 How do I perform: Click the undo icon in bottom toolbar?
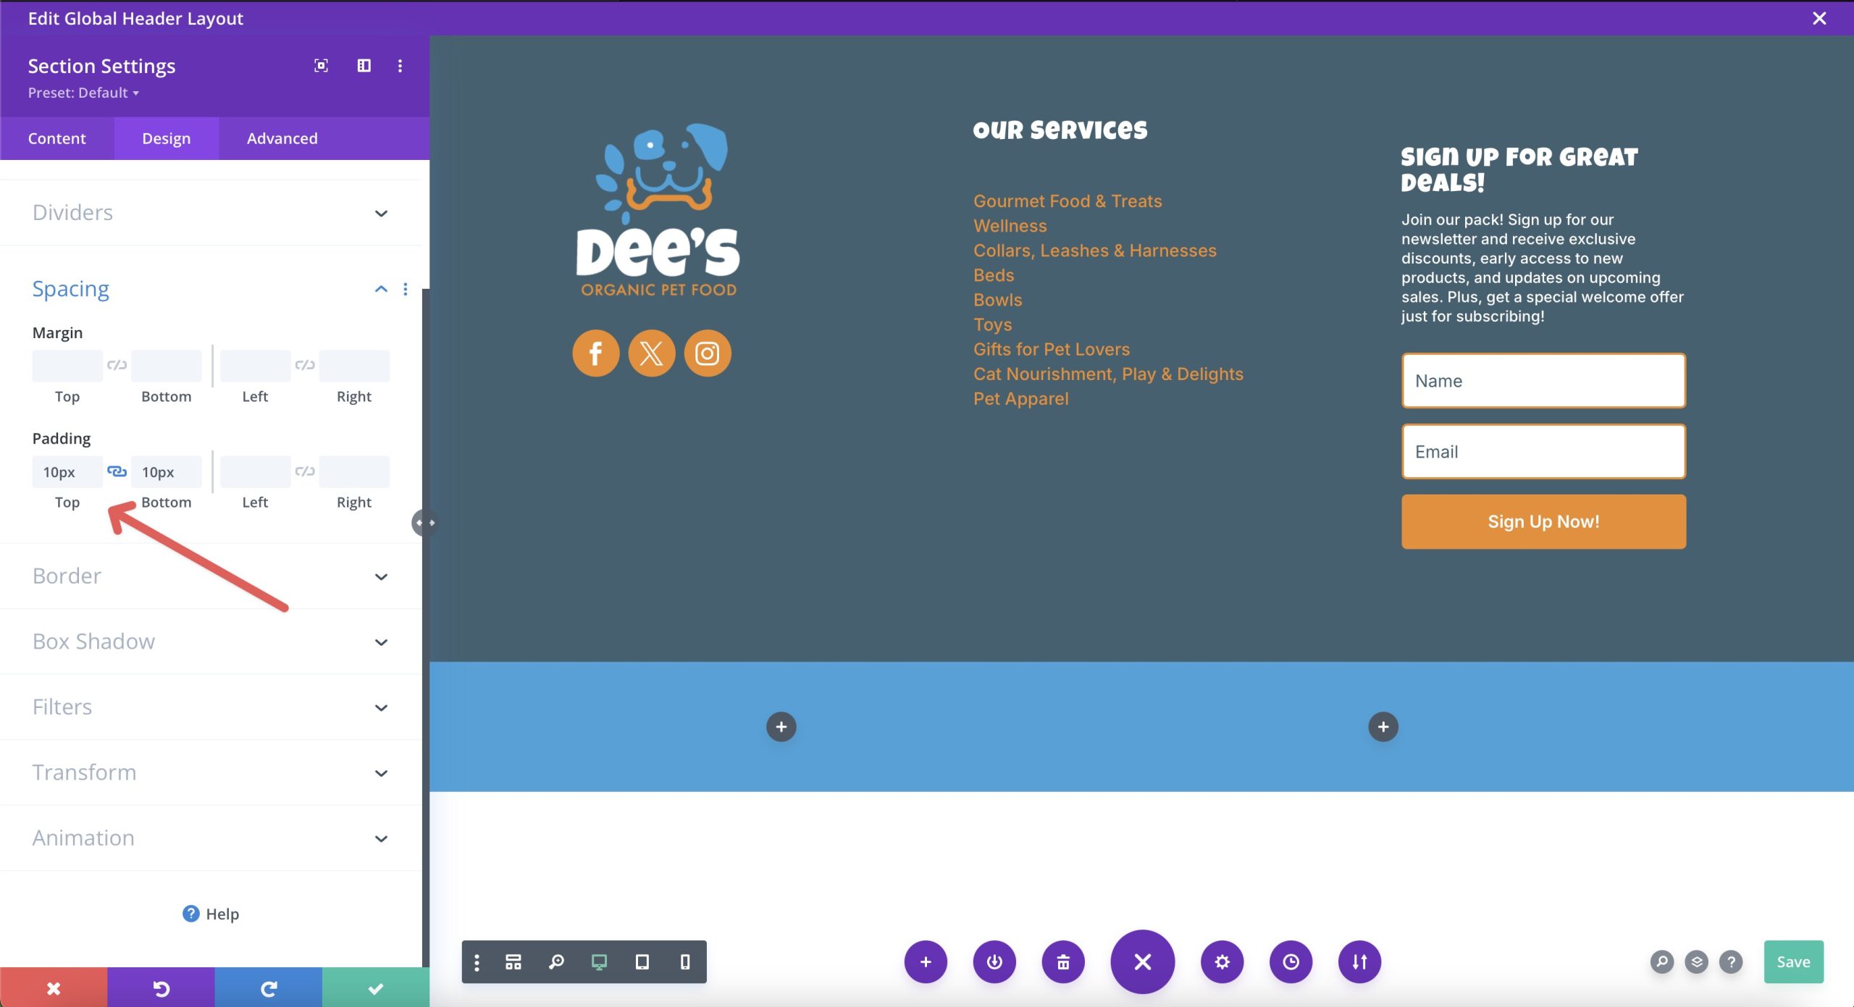click(160, 987)
